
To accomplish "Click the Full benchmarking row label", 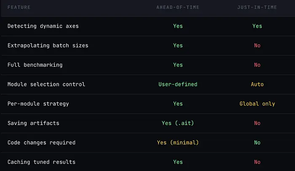I will click(35, 65).
